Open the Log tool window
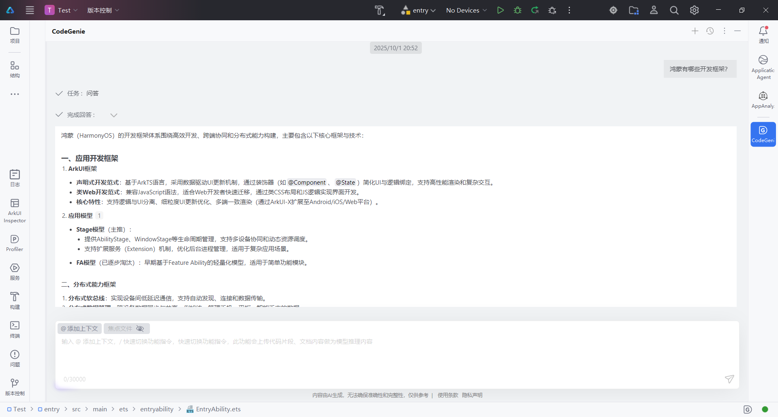The image size is (778, 417). [x=15, y=178]
